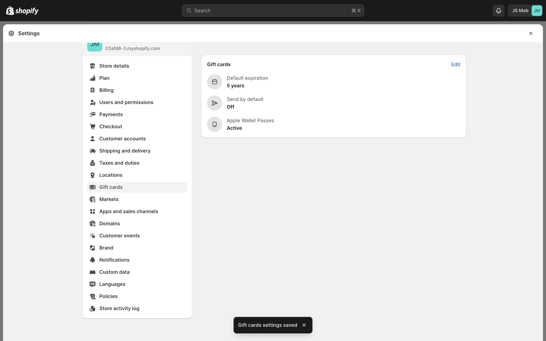Click the Shipping and delivery truck icon
Viewport: 546px width, 341px height.
click(92, 151)
